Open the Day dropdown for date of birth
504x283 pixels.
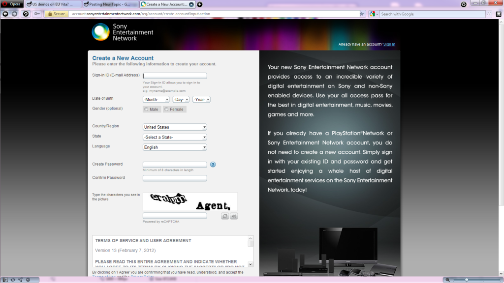pyautogui.click(x=181, y=99)
